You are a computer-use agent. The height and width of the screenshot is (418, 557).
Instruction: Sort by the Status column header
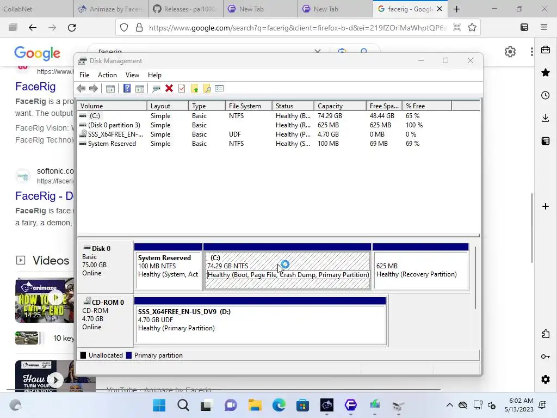[293, 106]
